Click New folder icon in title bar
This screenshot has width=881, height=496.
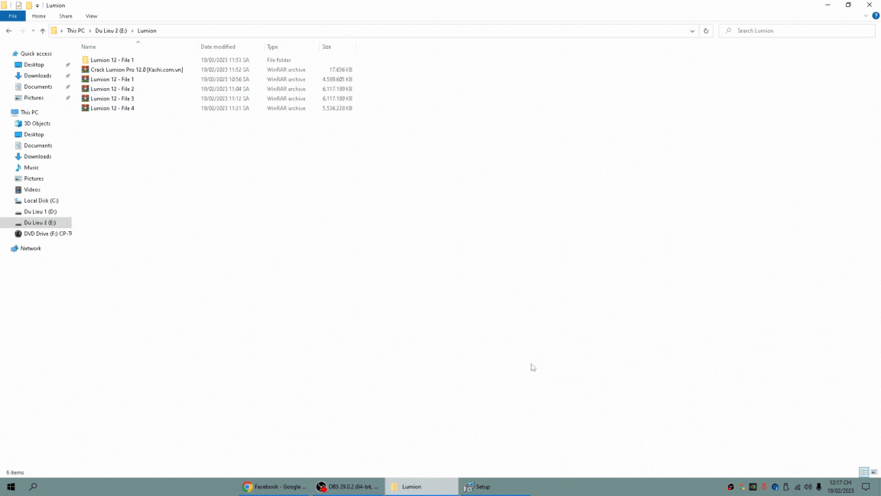(x=28, y=5)
